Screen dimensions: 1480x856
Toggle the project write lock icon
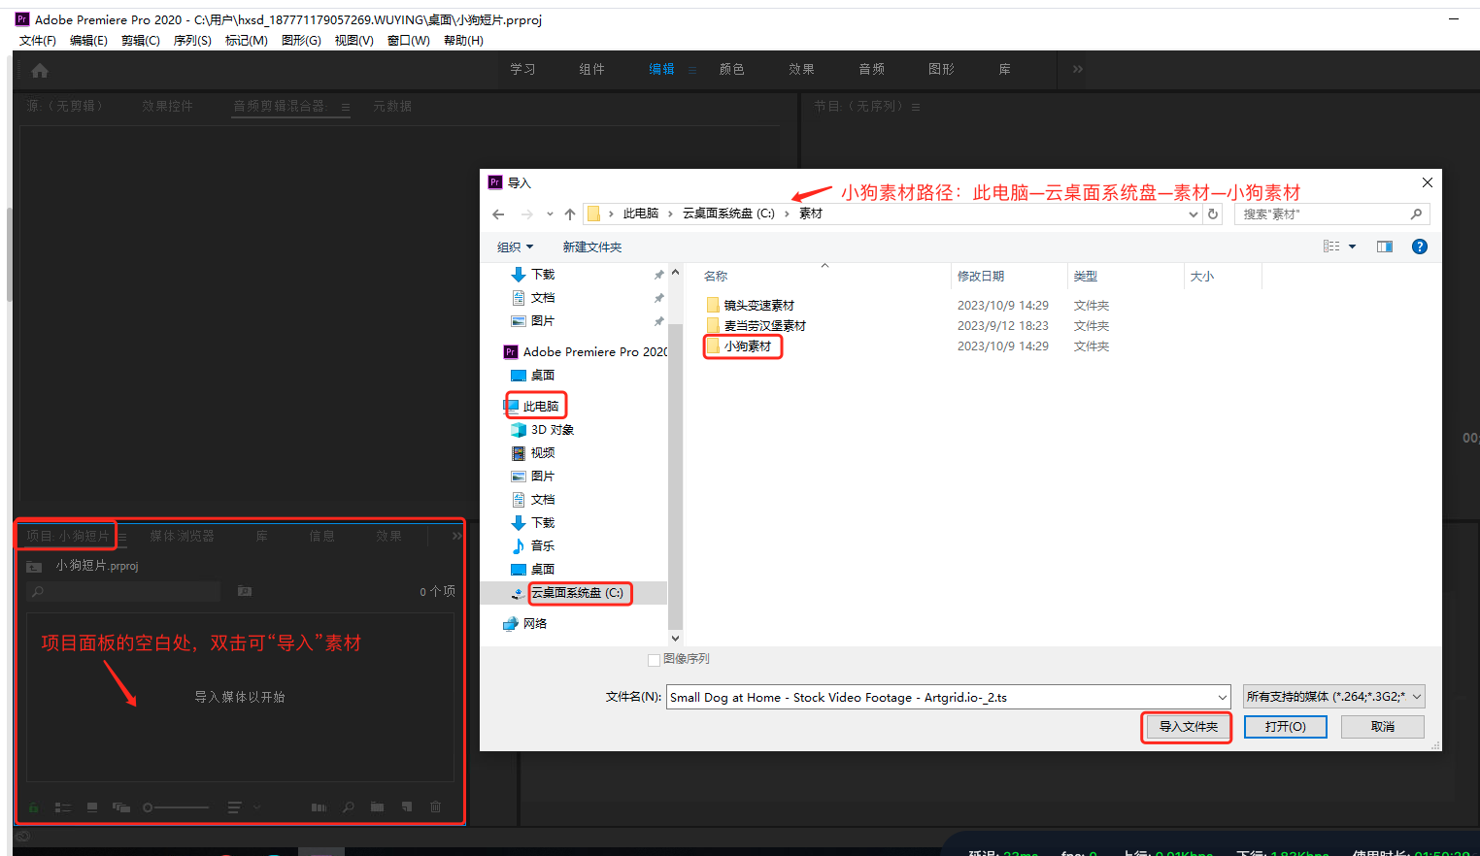pos(34,807)
